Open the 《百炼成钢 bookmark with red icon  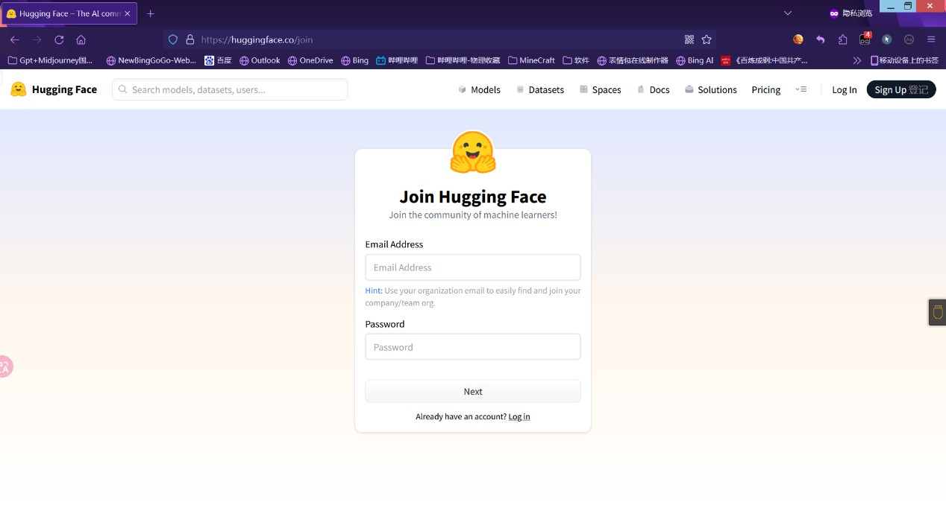[764, 60]
